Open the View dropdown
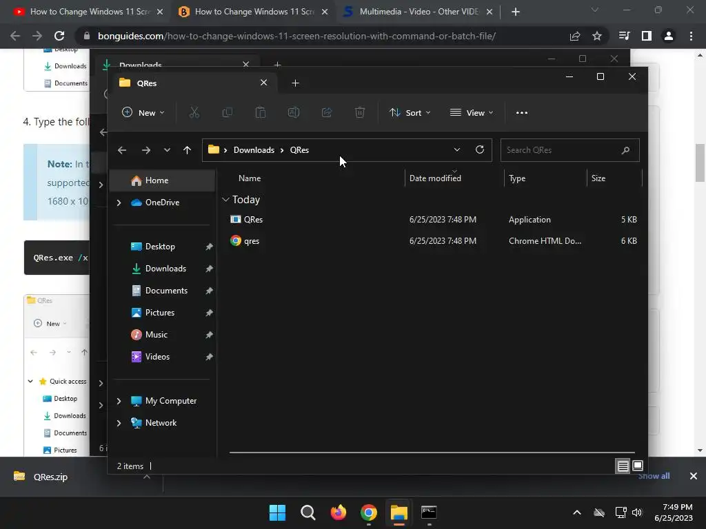 [472, 112]
